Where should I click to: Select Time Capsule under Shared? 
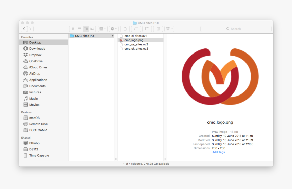click(43, 155)
